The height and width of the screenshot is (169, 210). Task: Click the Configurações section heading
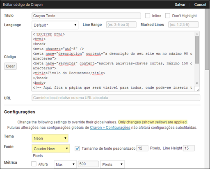[20, 112]
